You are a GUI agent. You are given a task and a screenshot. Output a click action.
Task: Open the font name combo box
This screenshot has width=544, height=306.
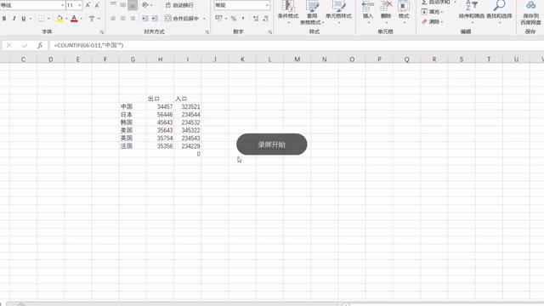[x=32, y=5]
